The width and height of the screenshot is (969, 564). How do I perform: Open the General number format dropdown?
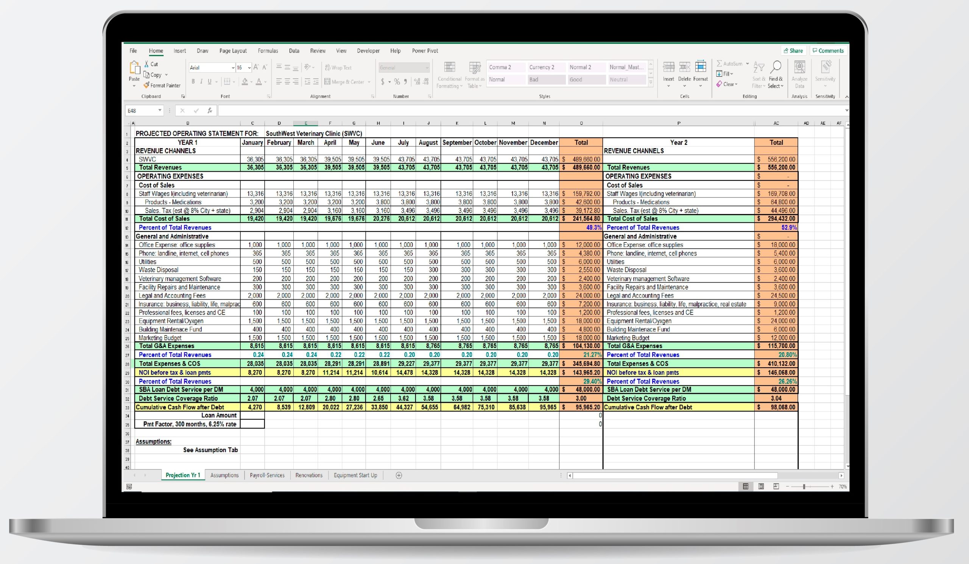(x=427, y=68)
